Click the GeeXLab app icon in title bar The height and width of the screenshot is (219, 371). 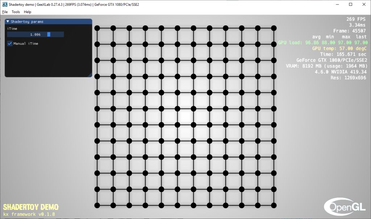tap(5, 4)
